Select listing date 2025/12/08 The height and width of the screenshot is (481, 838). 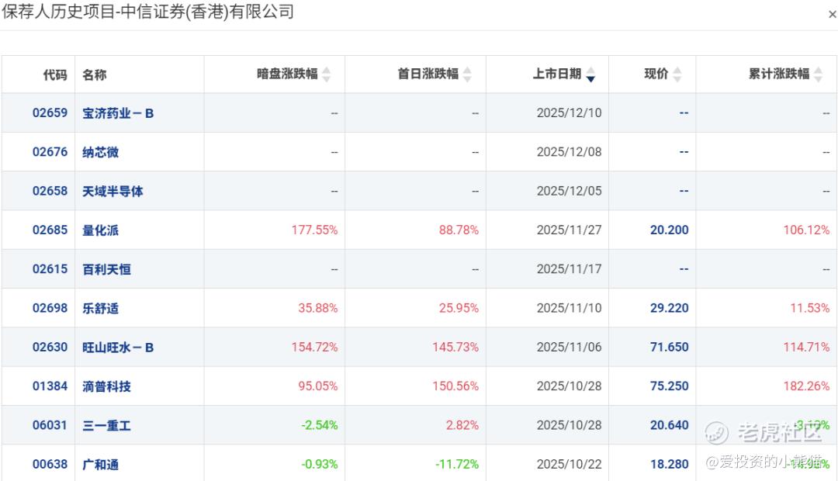click(x=570, y=152)
